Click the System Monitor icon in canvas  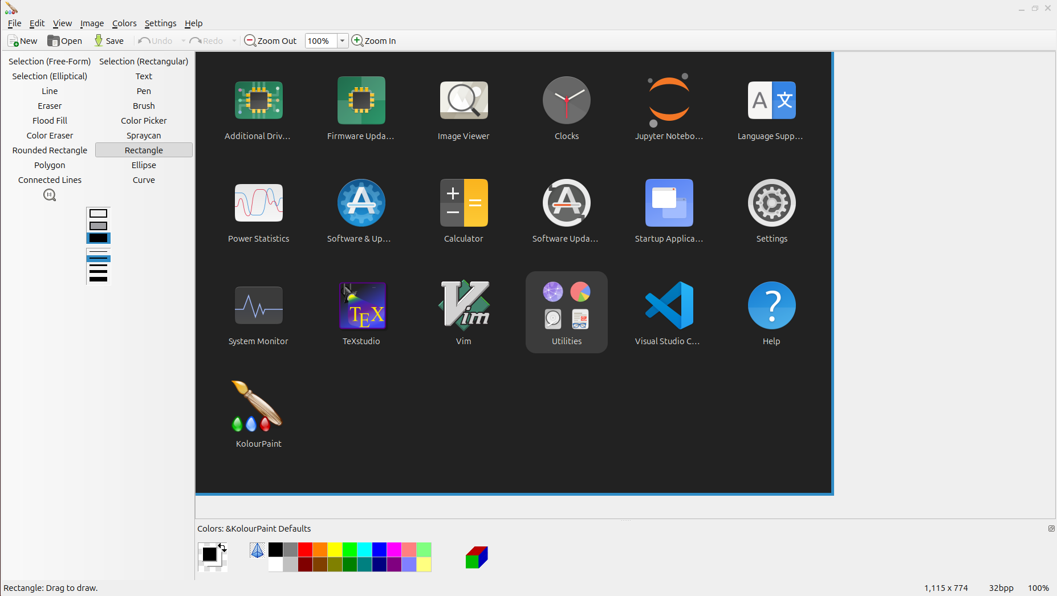tap(259, 305)
